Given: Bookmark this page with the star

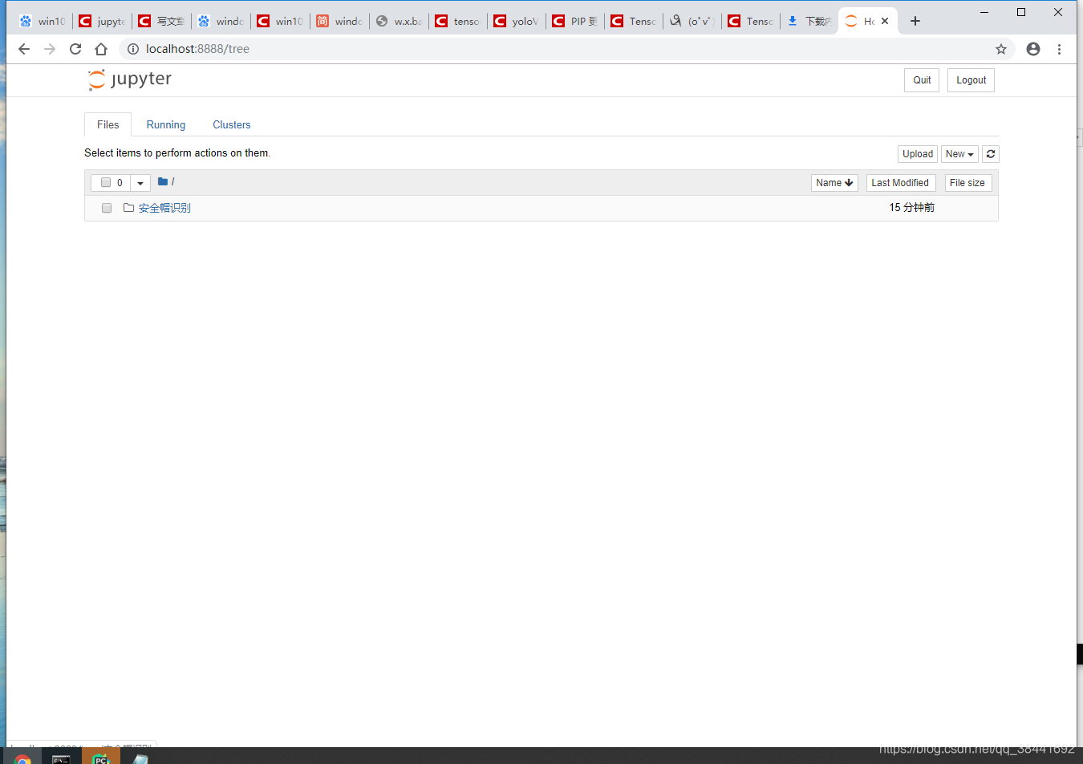Looking at the screenshot, I should 1001,49.
